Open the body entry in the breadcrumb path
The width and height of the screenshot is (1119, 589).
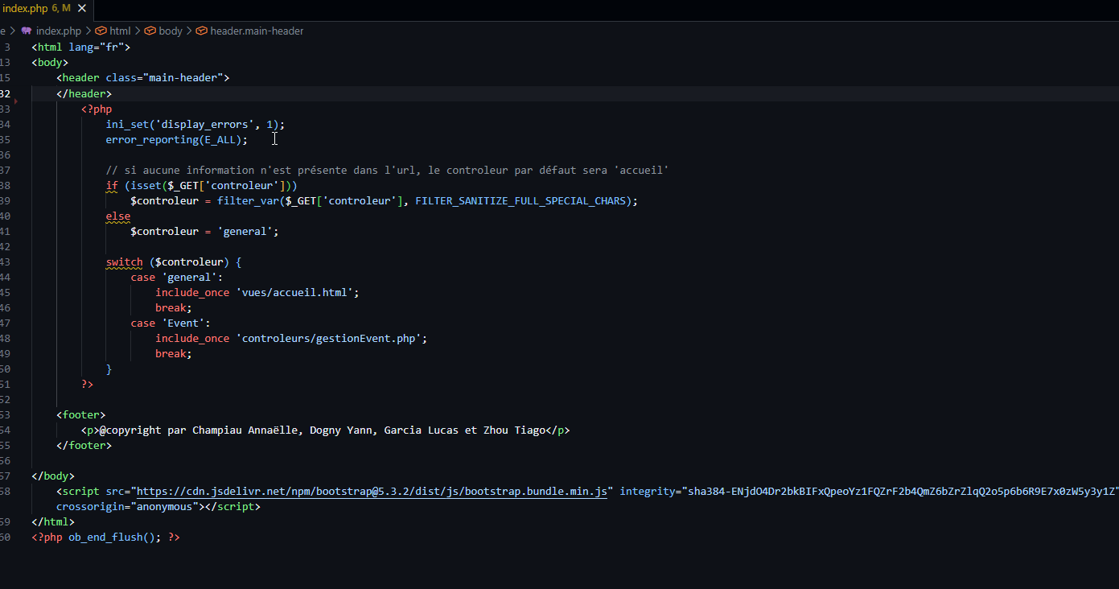pyautogui.click(x=170, y=31)
